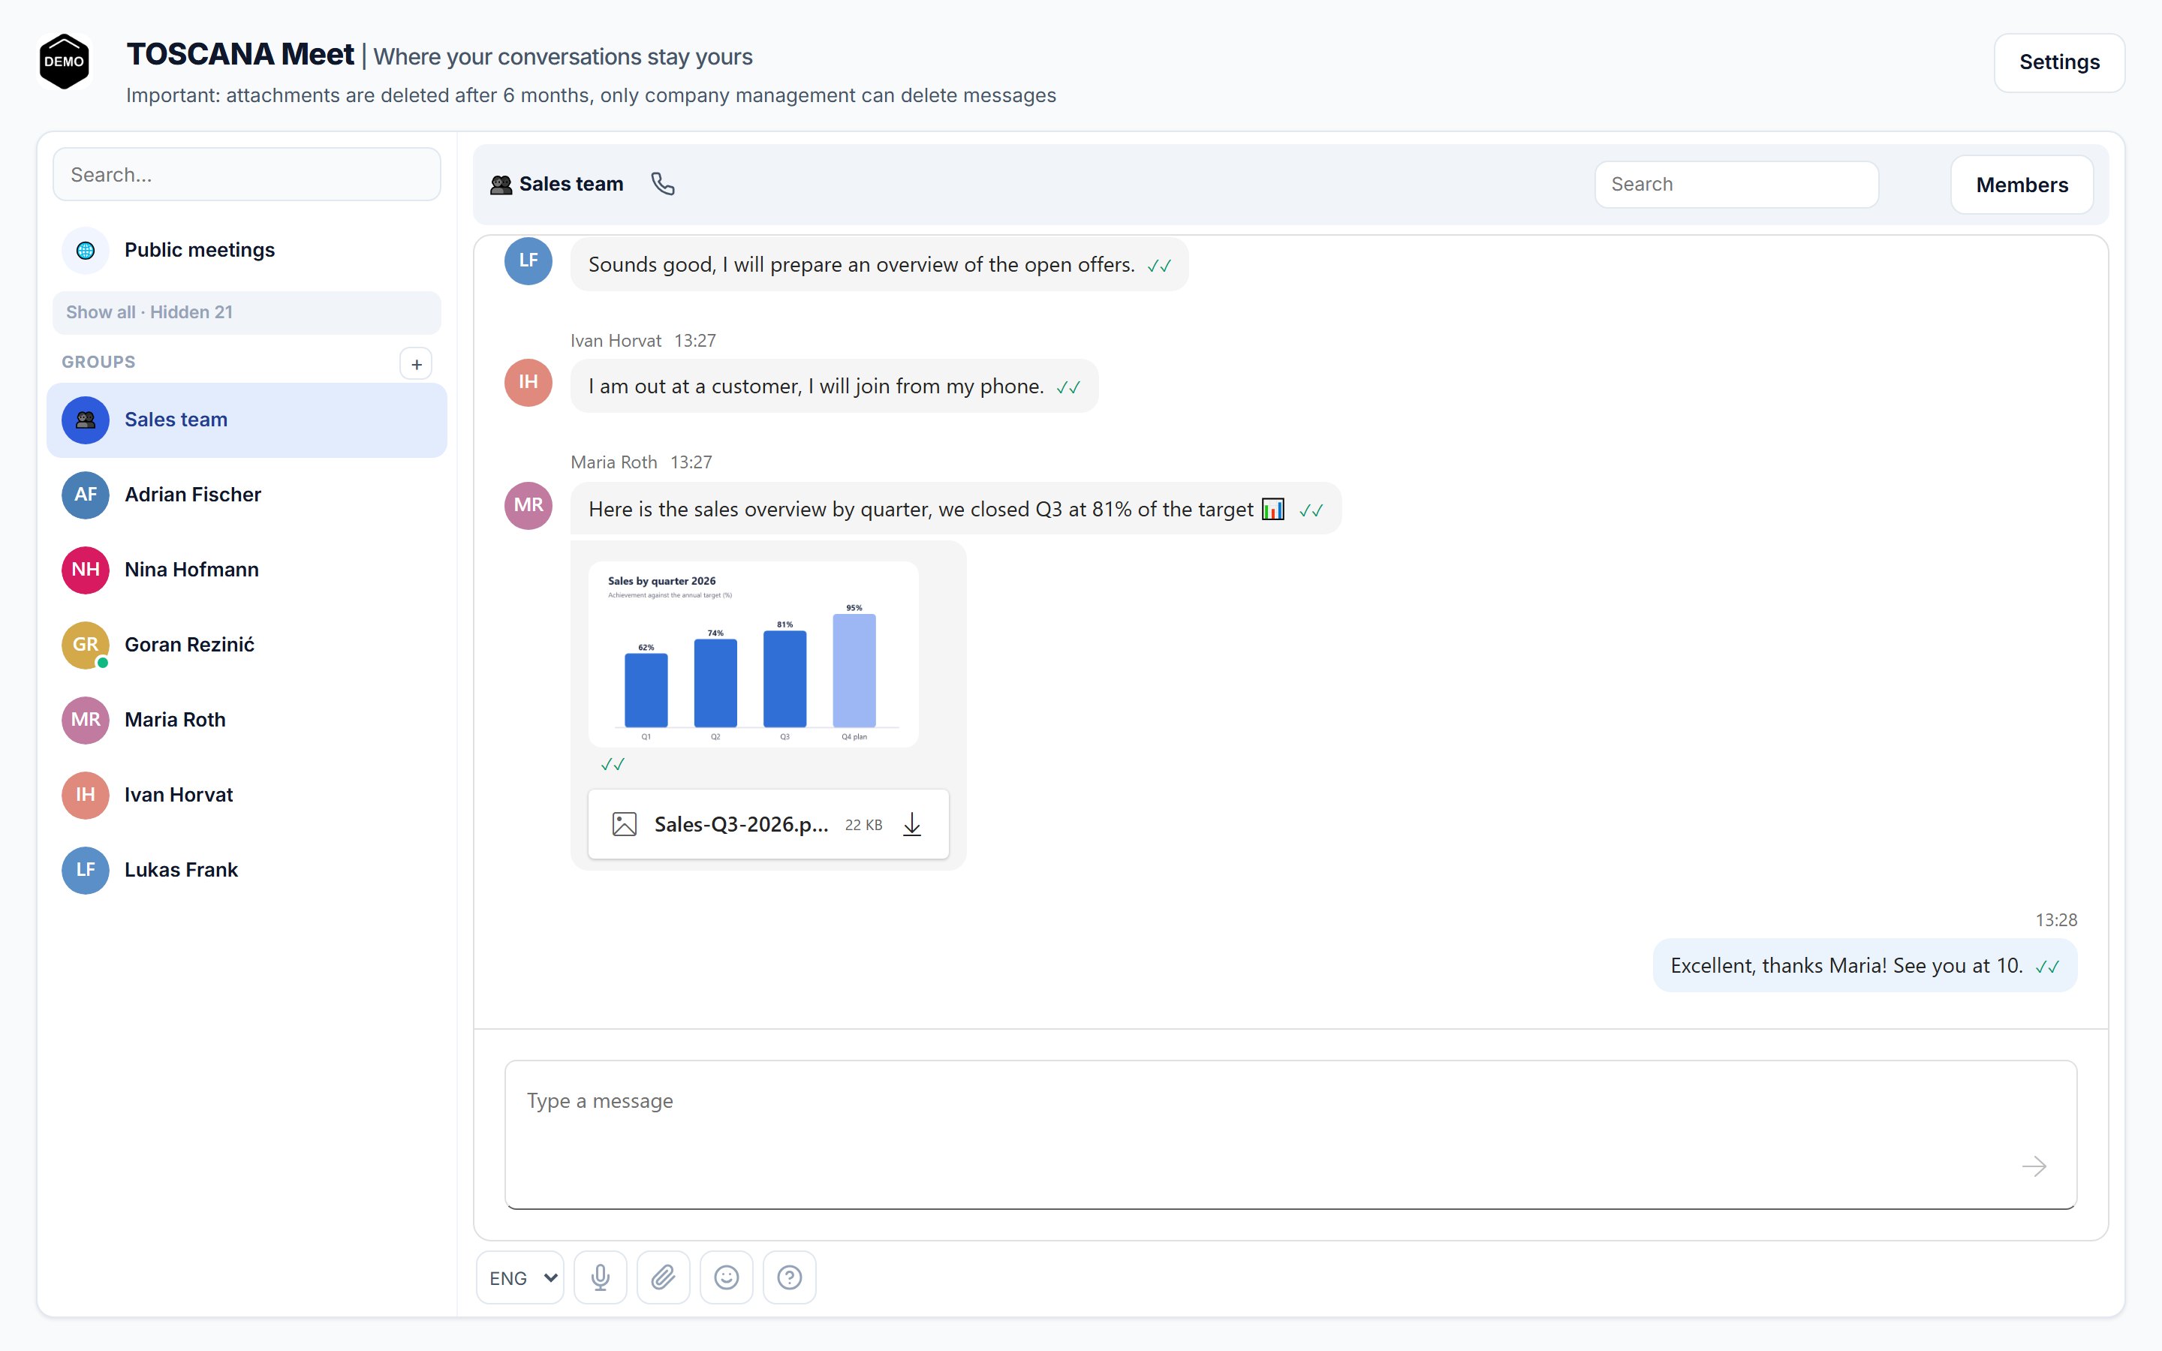Click the chat header Search field
The image size is (2162, 1351).
click(1736, 185)
